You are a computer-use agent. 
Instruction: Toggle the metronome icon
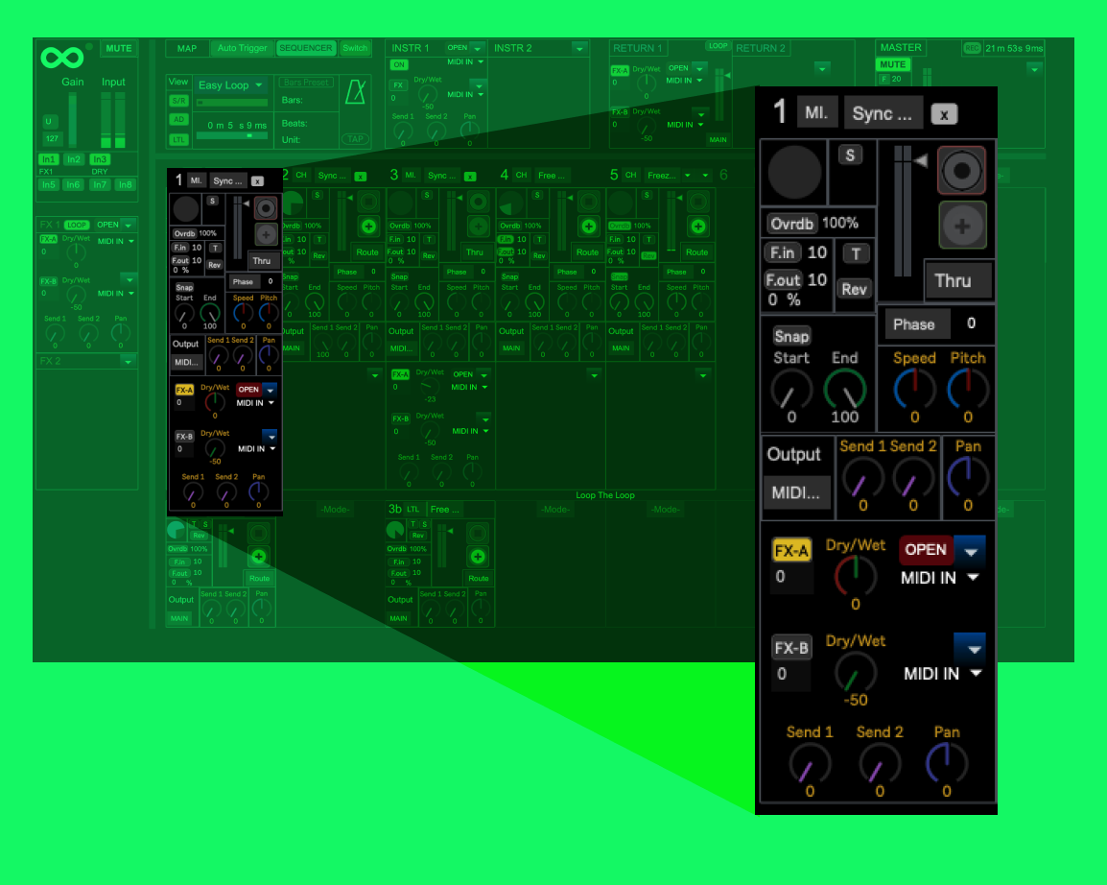tap(355, 92)
